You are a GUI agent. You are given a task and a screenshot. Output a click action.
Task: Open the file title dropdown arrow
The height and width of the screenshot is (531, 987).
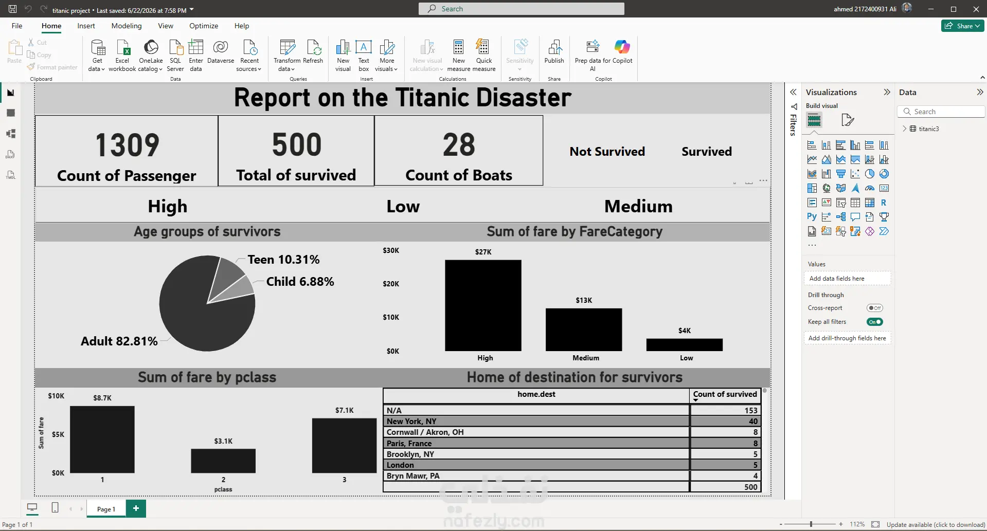click(192, 10)
